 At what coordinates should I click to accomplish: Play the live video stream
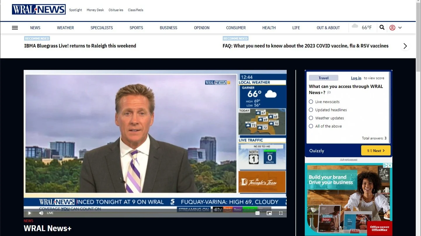tap(29, 213)
